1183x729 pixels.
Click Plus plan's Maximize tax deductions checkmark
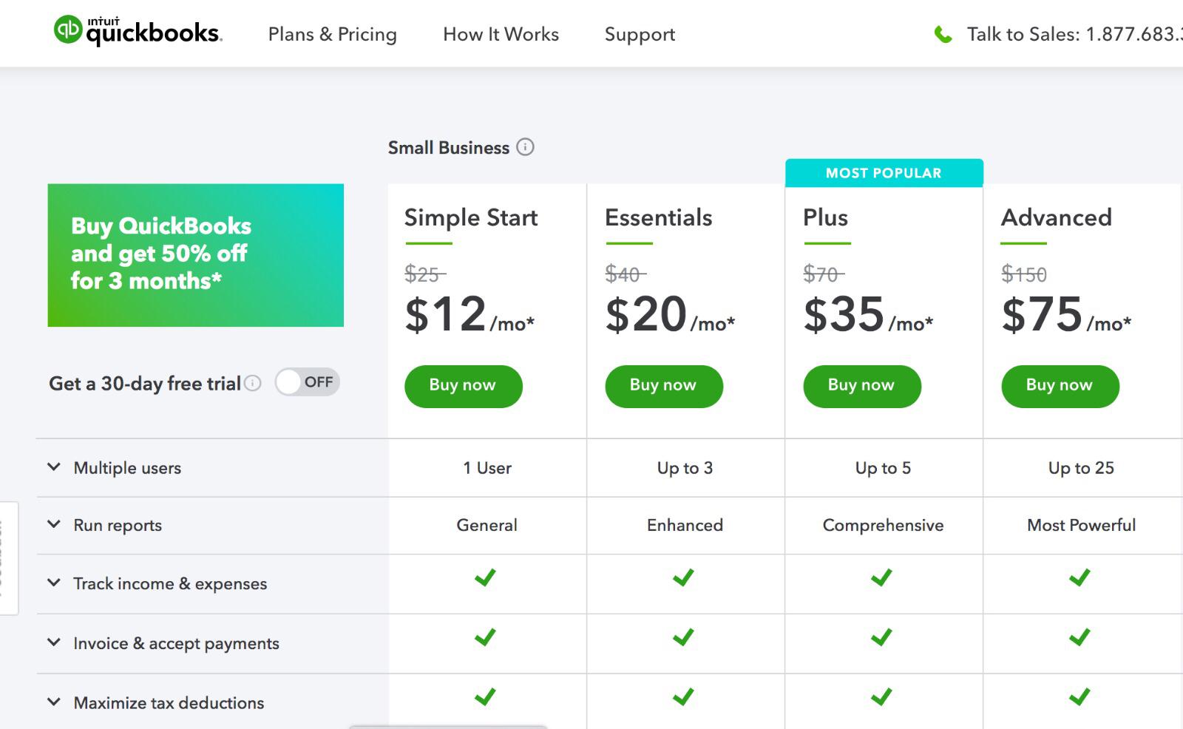pyautogui.click(x=881, y=696)
